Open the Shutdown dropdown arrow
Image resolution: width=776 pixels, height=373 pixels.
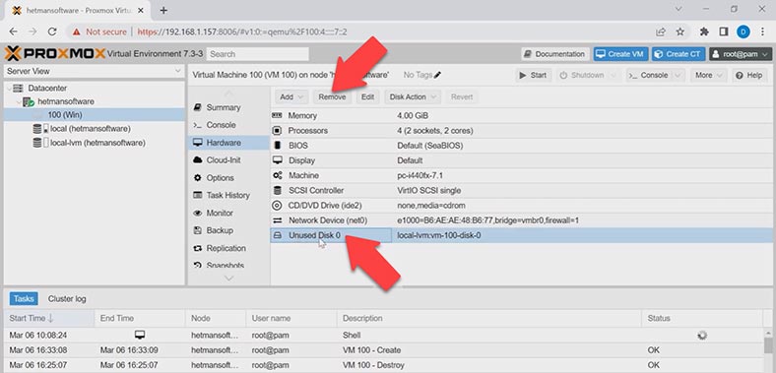[x=614, y=75]
